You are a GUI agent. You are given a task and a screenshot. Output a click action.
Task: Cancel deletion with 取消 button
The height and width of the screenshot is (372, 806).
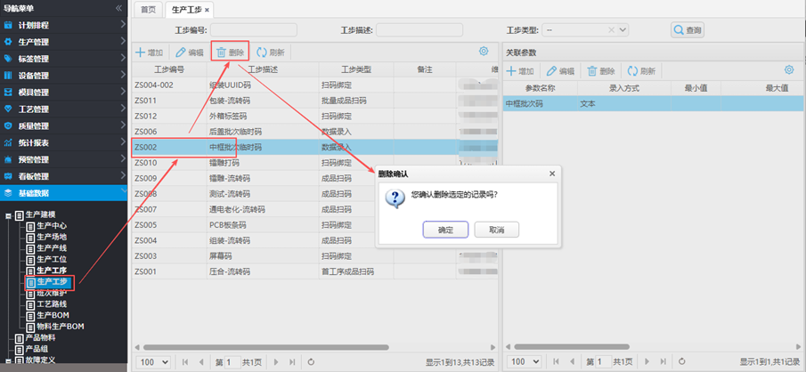497,230
